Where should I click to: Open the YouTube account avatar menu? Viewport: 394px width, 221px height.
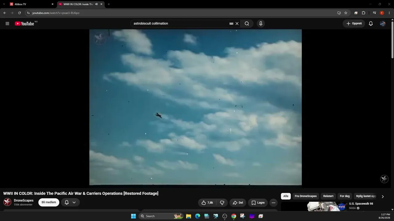coord(383,24)
